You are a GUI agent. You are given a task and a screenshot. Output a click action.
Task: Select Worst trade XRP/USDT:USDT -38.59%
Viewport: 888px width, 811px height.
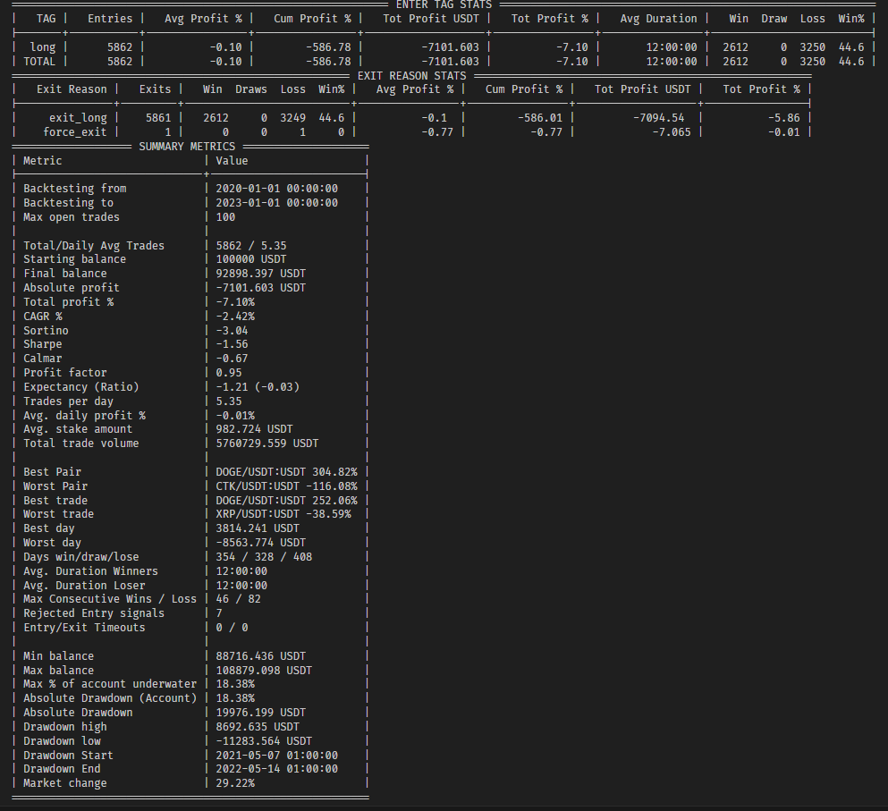point(283,514)
